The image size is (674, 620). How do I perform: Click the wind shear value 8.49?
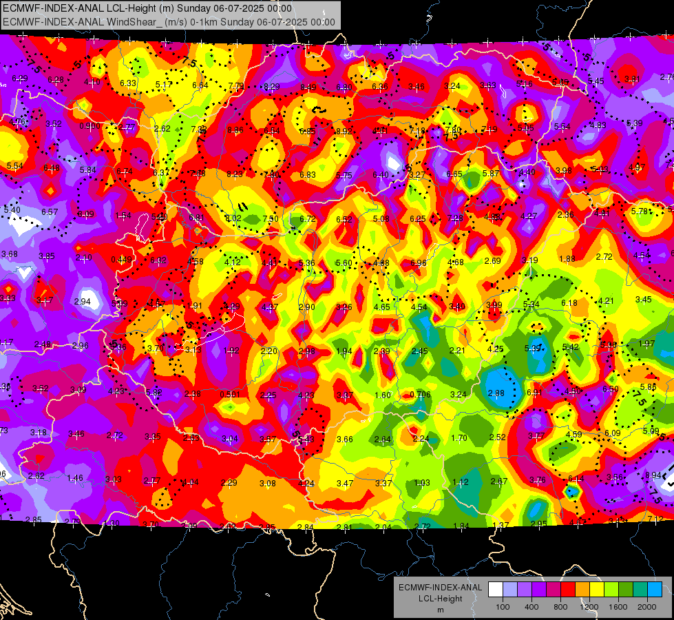tap(308, 87)
